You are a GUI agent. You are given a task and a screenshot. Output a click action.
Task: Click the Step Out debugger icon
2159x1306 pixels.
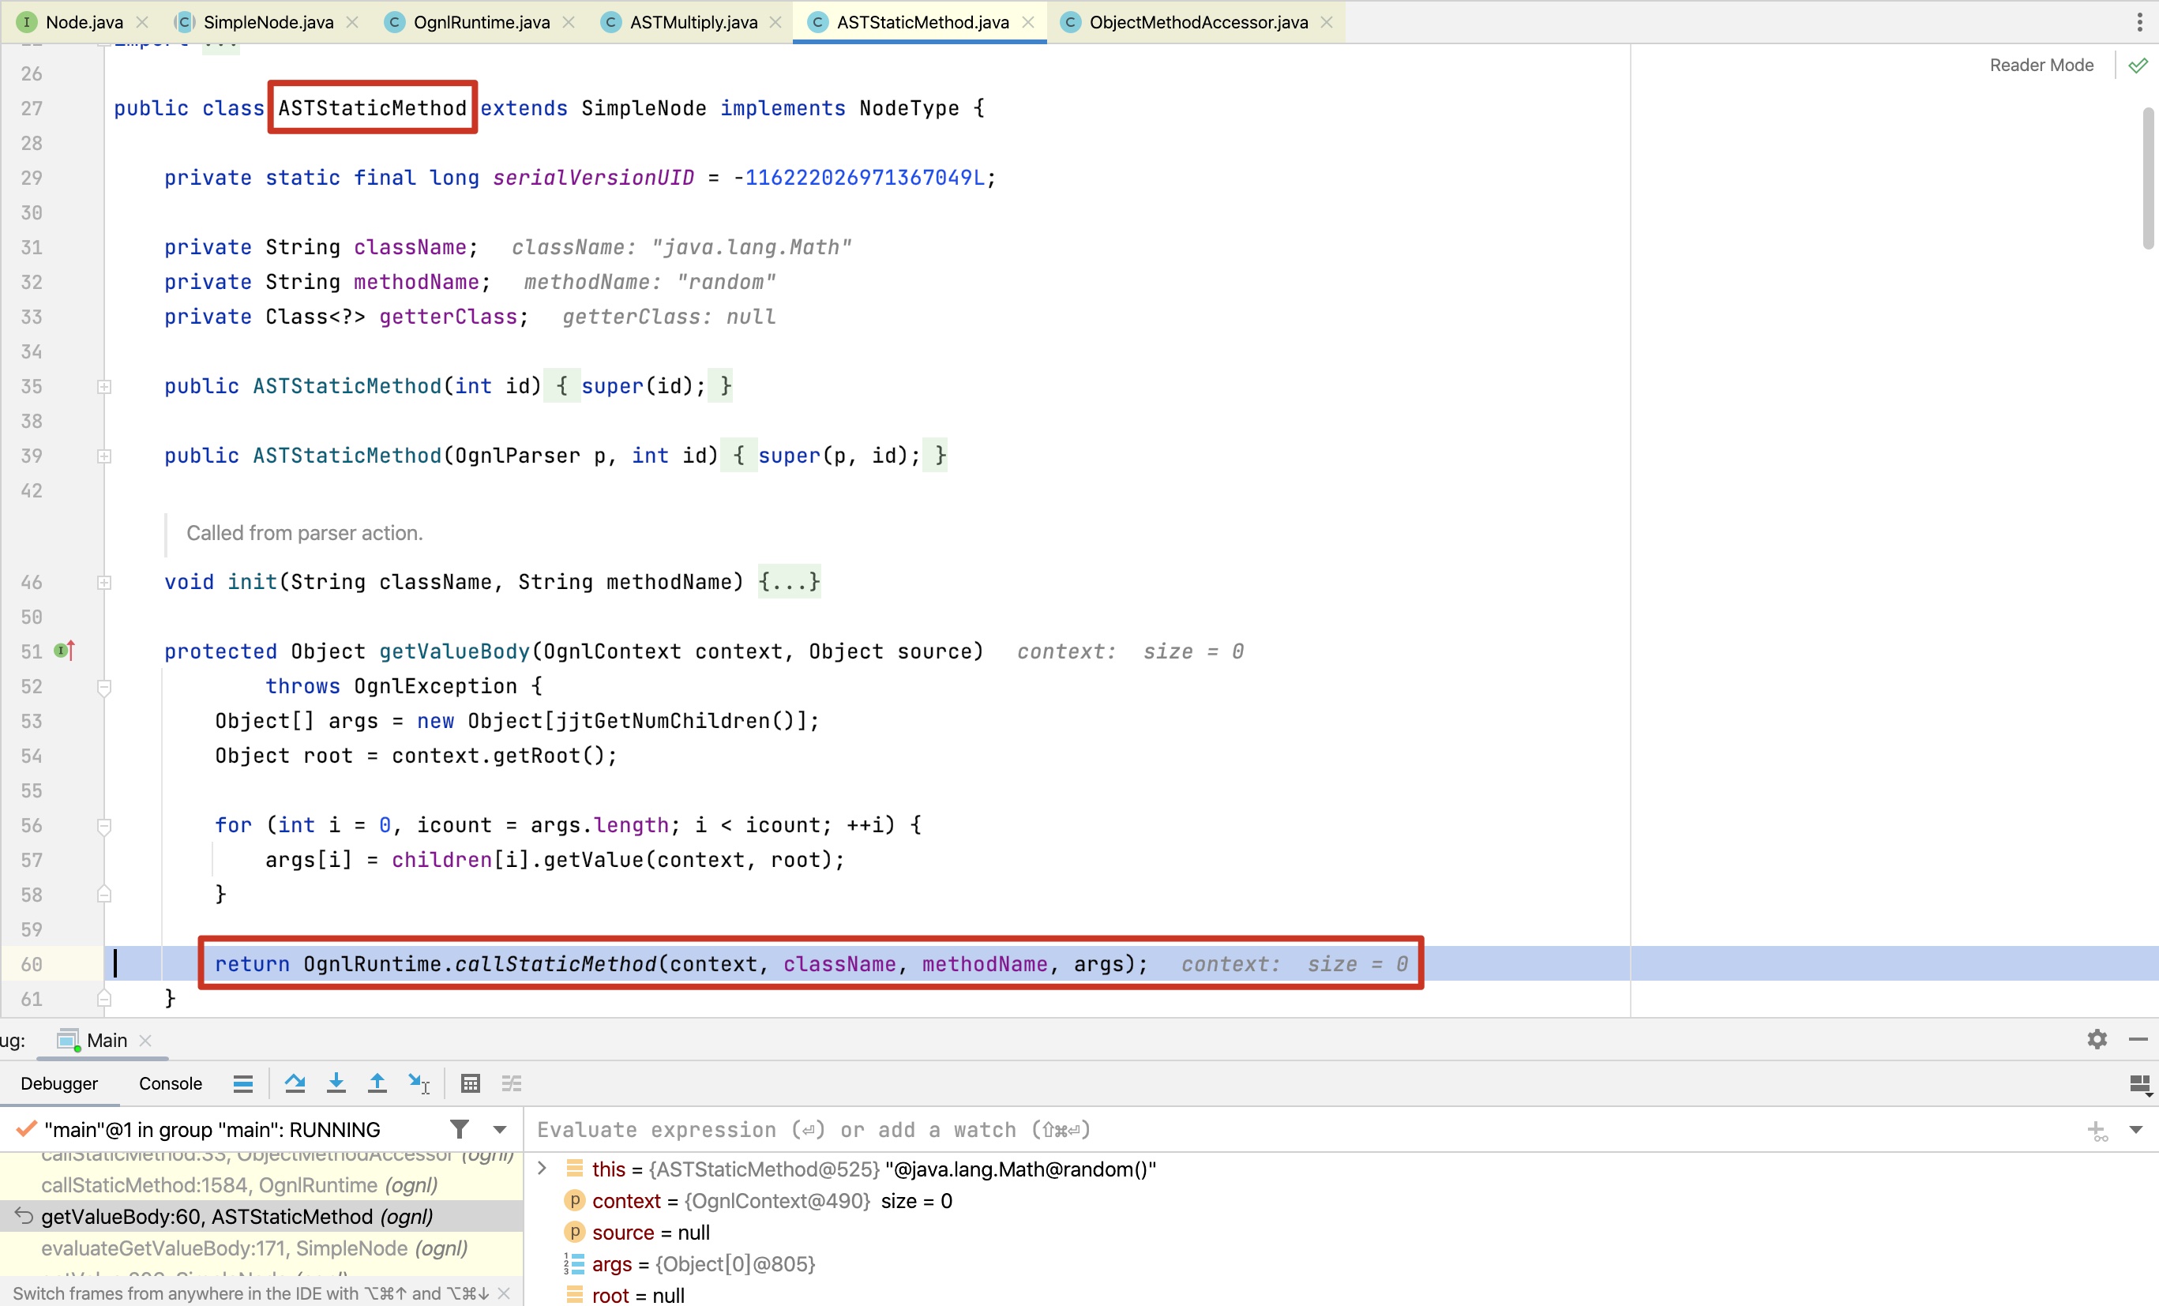click(377, 1083)
